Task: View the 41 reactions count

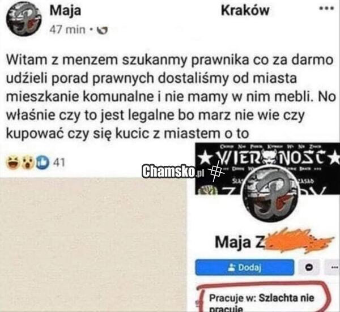Action: (59, 163)
